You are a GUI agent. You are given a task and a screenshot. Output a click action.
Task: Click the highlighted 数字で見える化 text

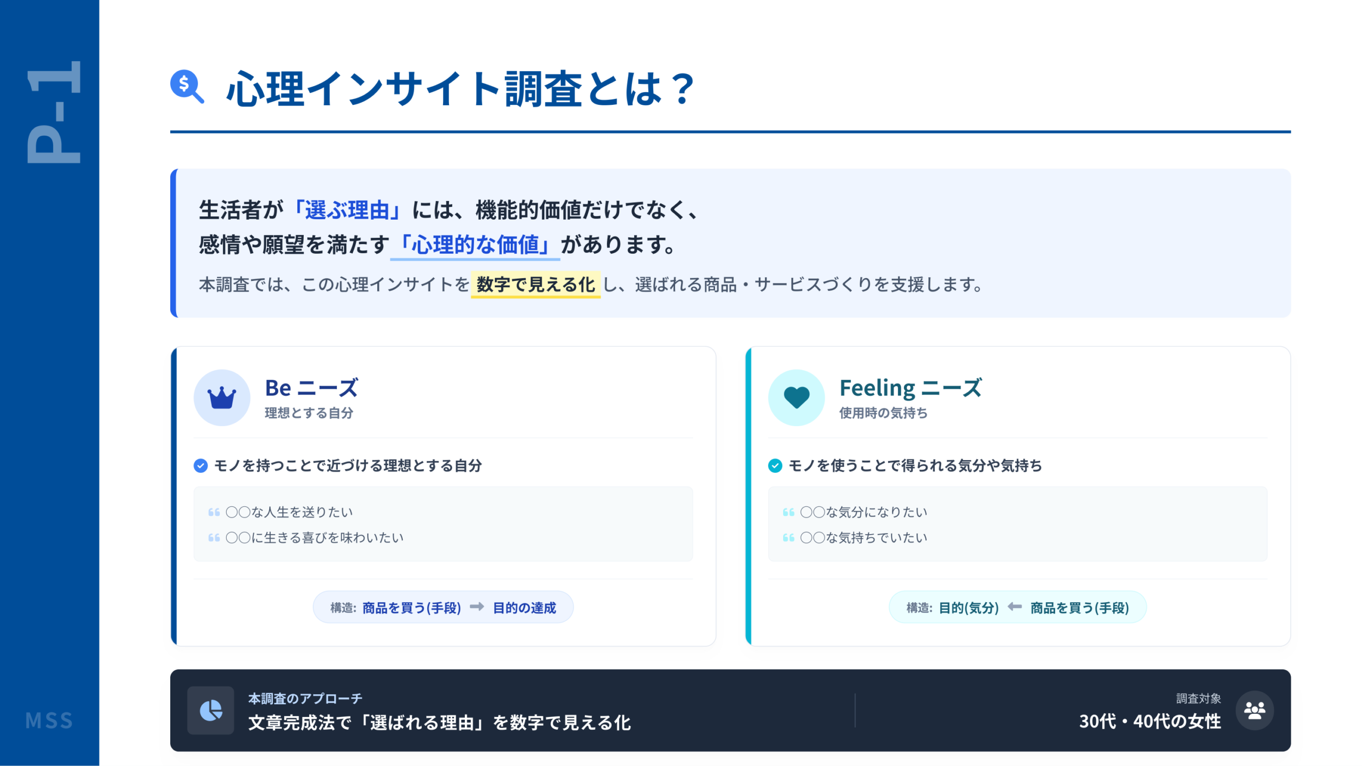coord(535,285)
